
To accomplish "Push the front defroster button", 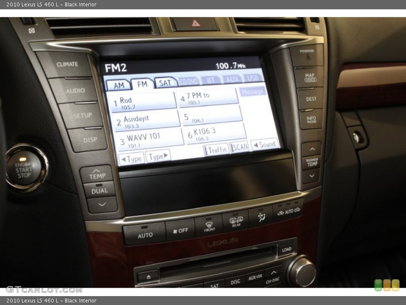I will (x=209, y=225).
